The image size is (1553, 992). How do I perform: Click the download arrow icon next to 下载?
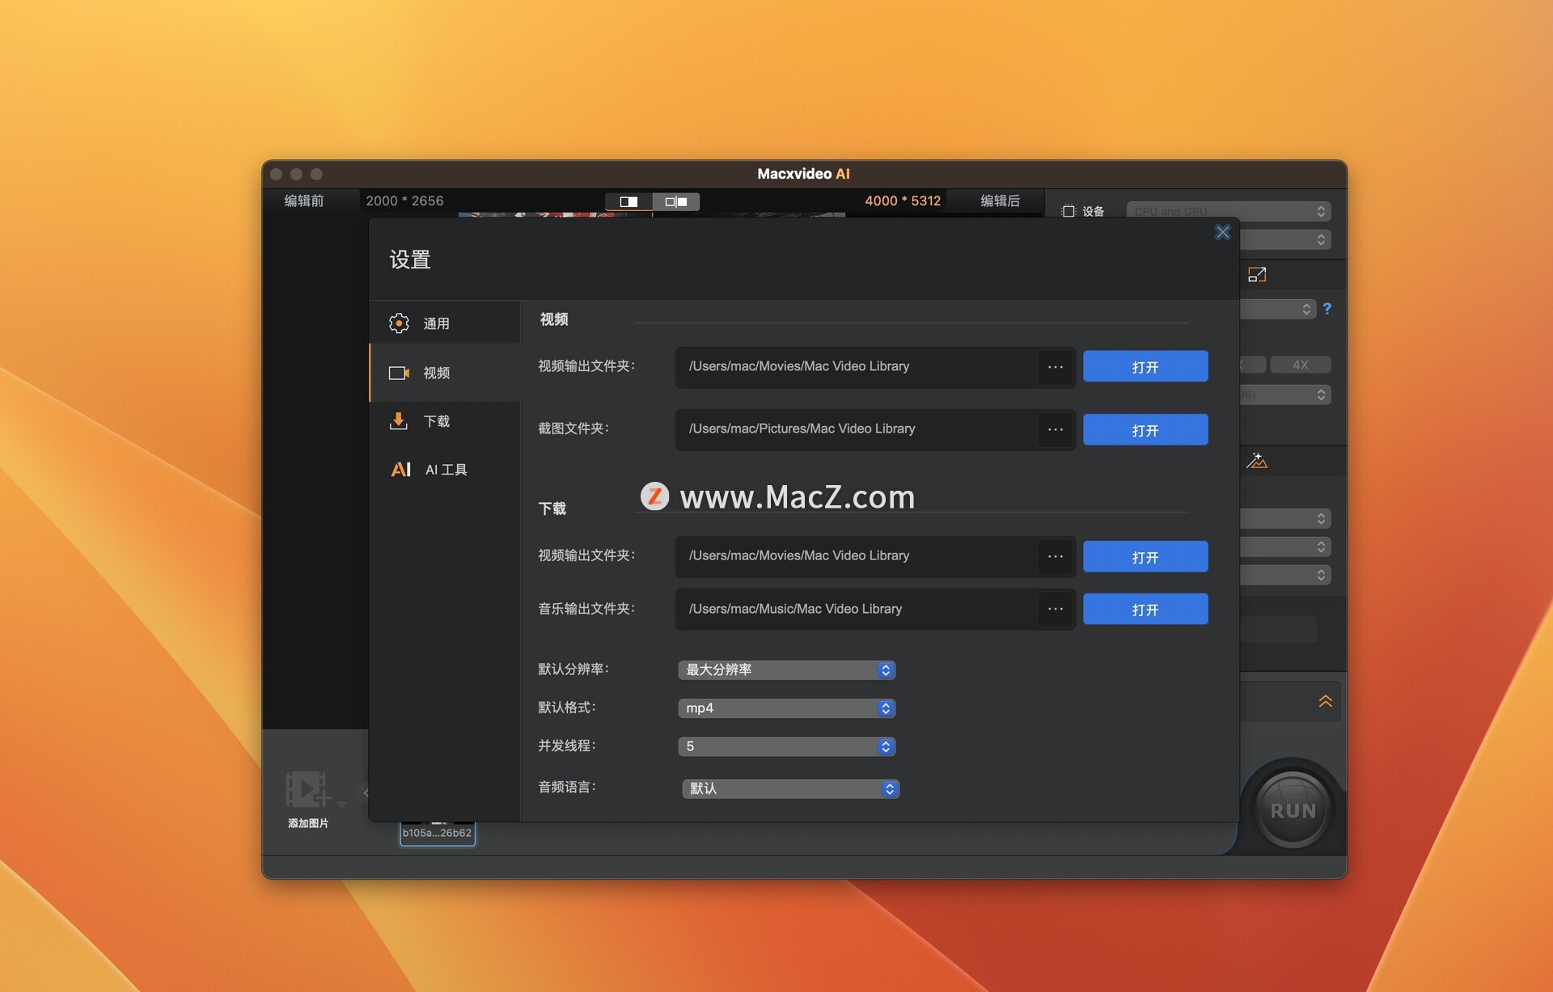click(398, 421)
